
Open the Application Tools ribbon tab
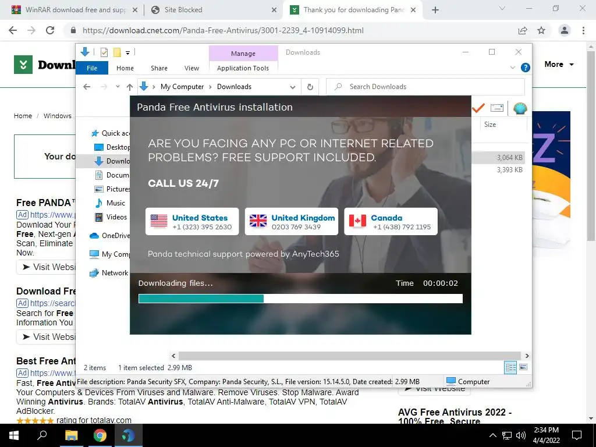[x=243, y=68]
